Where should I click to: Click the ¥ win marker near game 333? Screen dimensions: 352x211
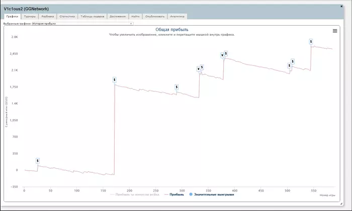click(x=199, y=69)
